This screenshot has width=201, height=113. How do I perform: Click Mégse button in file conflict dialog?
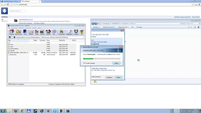click(x=118, y=77)
